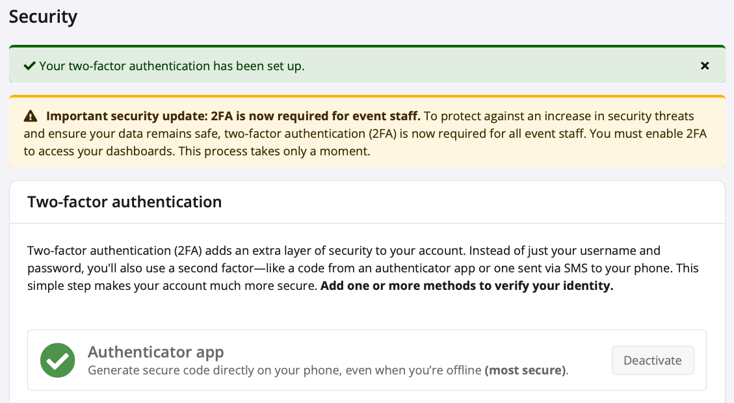The width and height of the screenshot is (734, 403).
Task: Click 'Generate secure code directly' description
Action: click(189, 370)
